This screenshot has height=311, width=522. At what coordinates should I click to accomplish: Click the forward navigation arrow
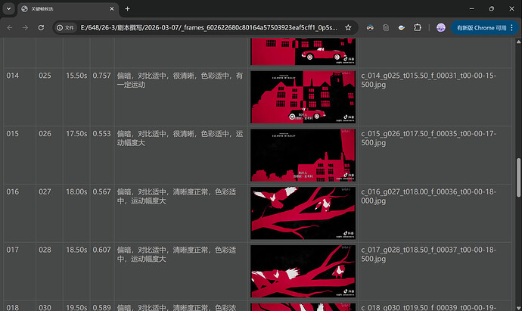tap(26, 27)
